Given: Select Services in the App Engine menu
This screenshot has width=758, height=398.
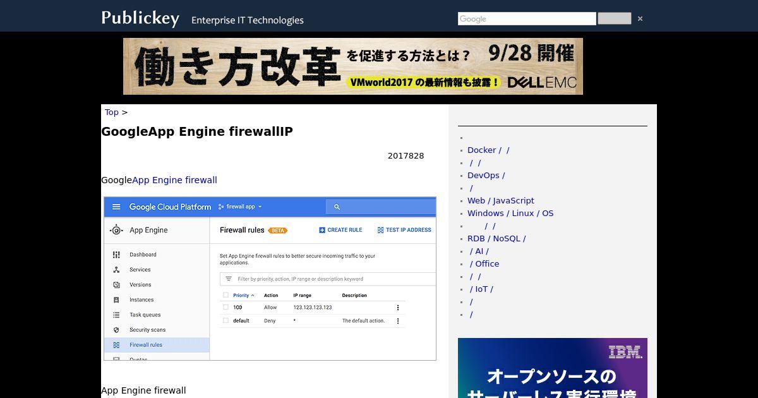Looking at the screenshot, I should 140,270.
